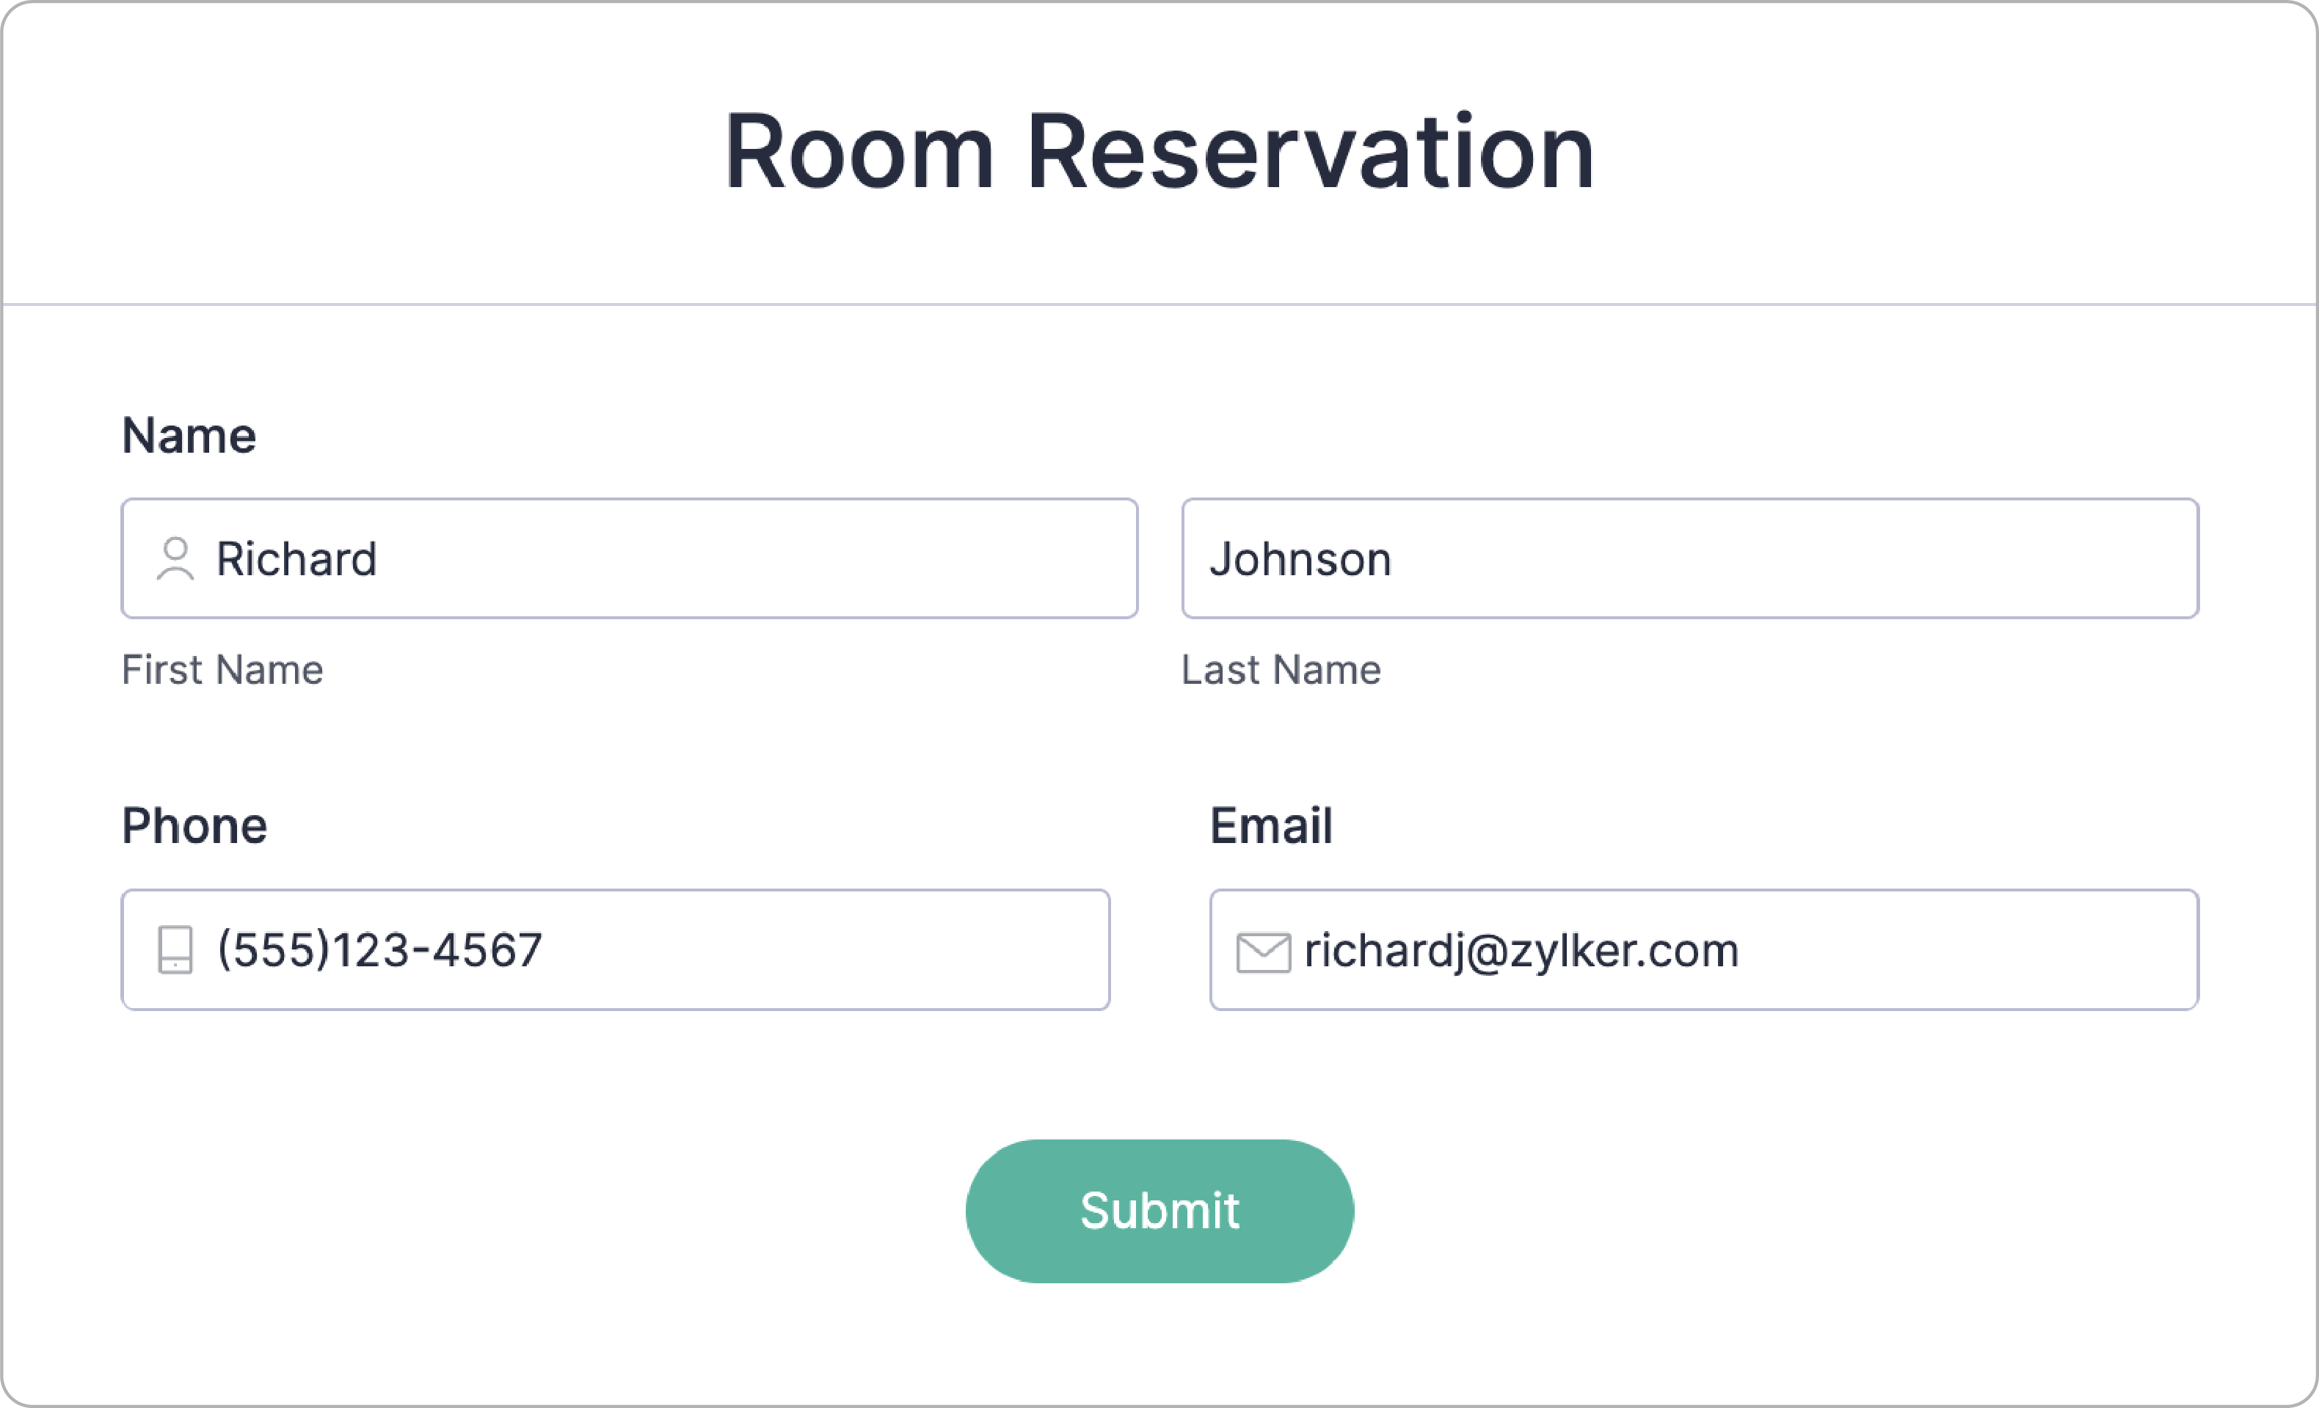2319x1408 pixels.
Task: Place cursor on the text "Richard"
Action: coord(296,559)
